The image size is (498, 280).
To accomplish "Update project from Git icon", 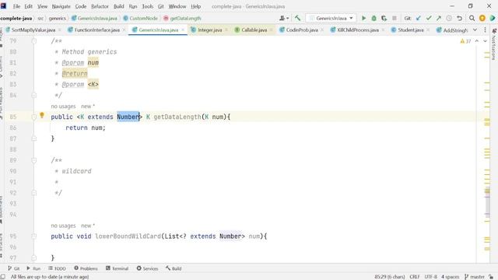I will (419, 19).
